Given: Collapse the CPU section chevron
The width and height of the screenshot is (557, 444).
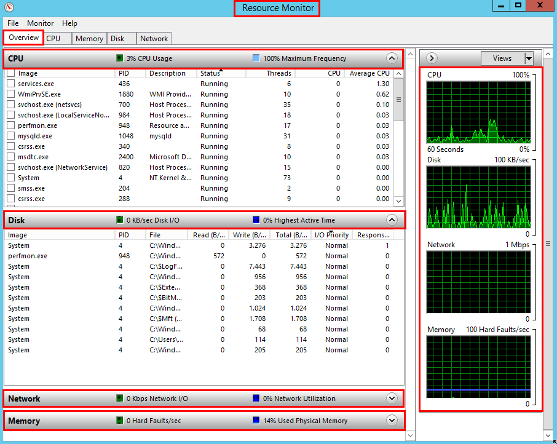Looking at the screenshot, I should point(392,58).
